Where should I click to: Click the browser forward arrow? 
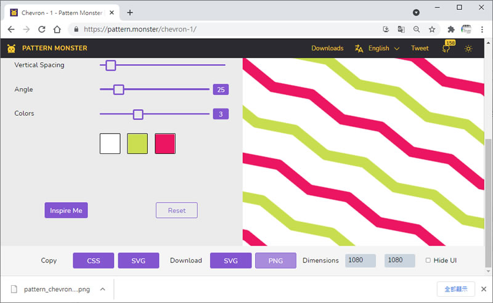[26, 29]
